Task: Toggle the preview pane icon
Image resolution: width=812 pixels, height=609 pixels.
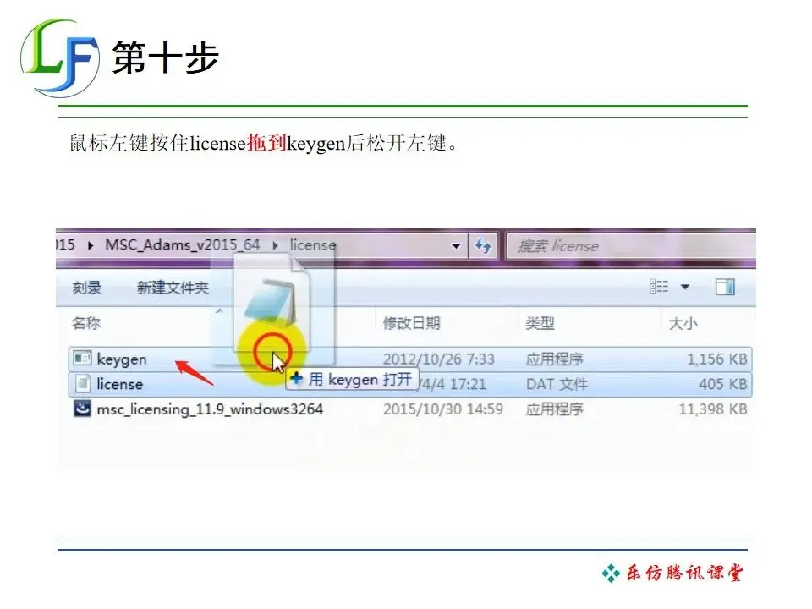Action: click(725, 287)
